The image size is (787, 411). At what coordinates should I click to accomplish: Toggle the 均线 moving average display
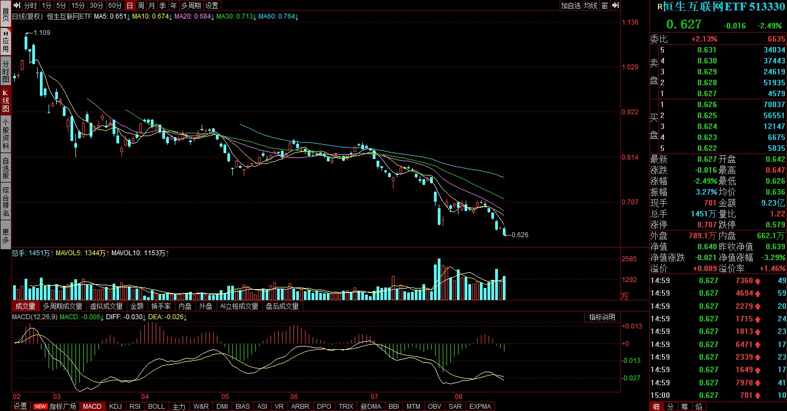coord(590,5)
